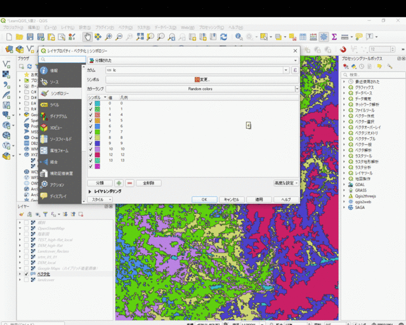Toggle visibility of the ベクタ化 layer
Screen dimensions: 406x325
click(26, 274)
